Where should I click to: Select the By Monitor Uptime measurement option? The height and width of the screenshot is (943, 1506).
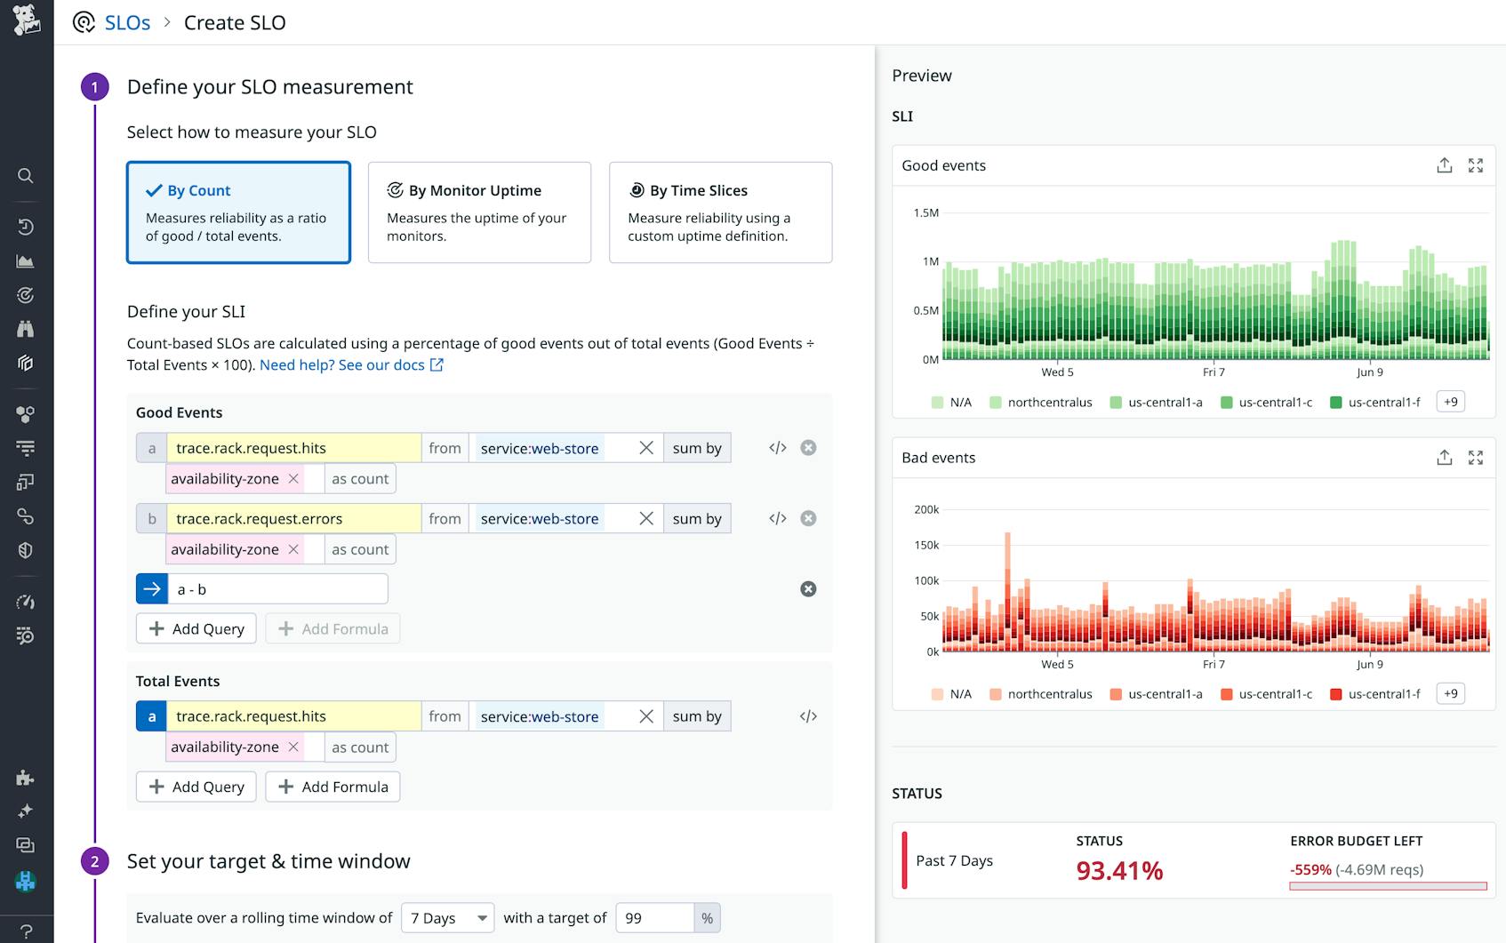[x=479, y=212]
